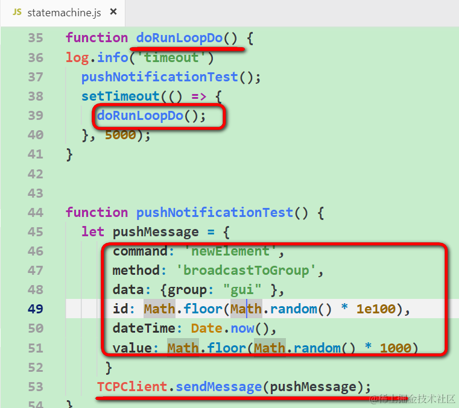Click line number 39 in gutter
Image resolution: width=459 pixels, height=408 pixels.
click(36, 116)
